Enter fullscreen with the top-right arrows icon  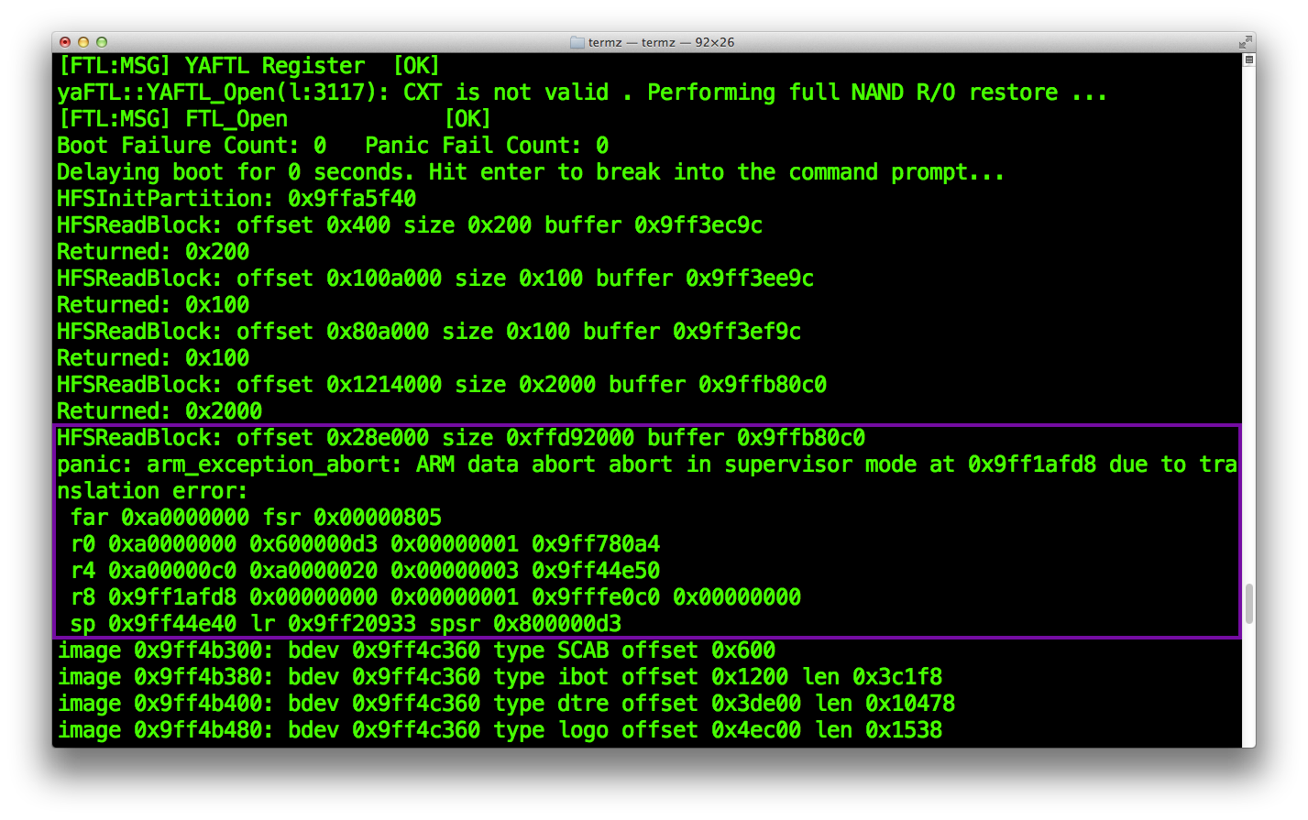[x=1245, y=42]
